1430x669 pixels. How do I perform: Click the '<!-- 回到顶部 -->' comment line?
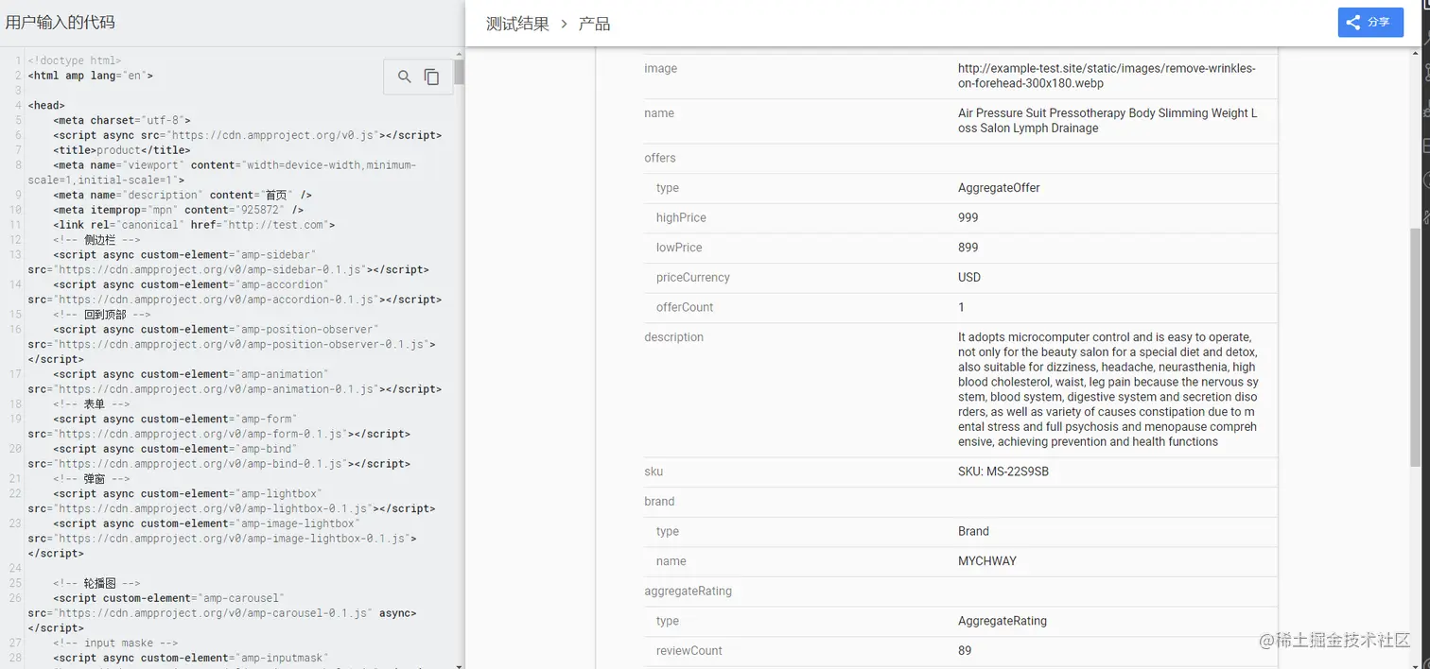(x=102, y=315)
